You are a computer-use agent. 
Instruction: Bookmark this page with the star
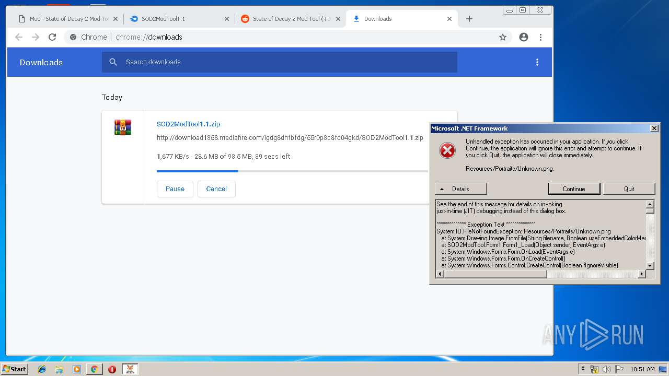[x=503, y=37]
